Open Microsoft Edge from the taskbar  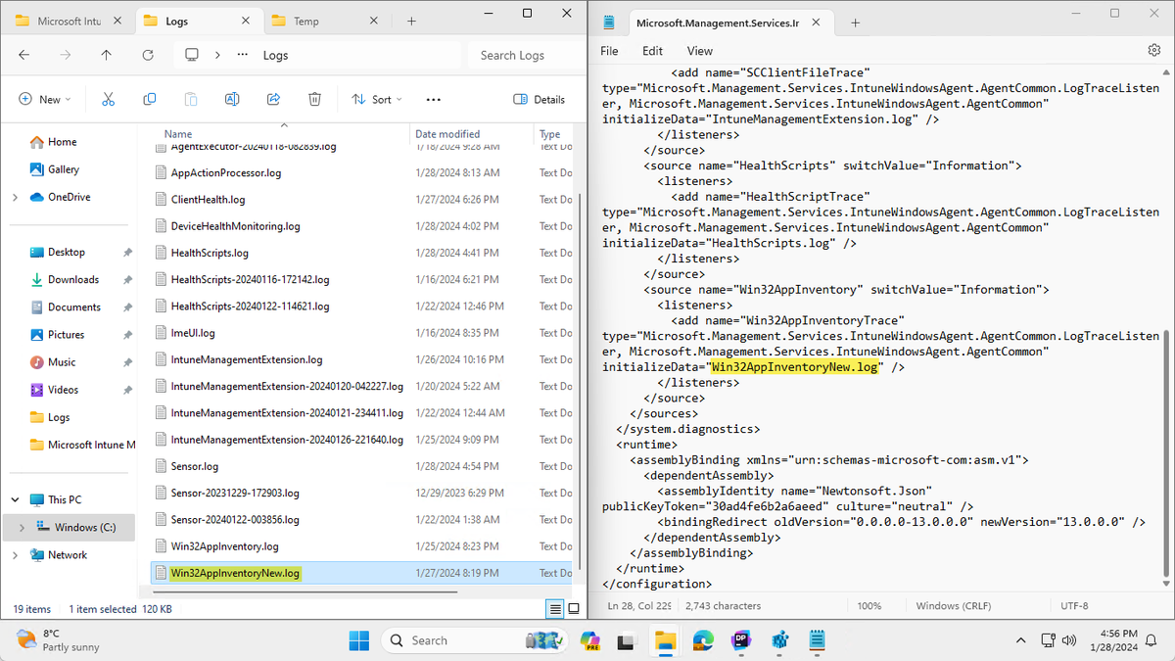[703, 640]
